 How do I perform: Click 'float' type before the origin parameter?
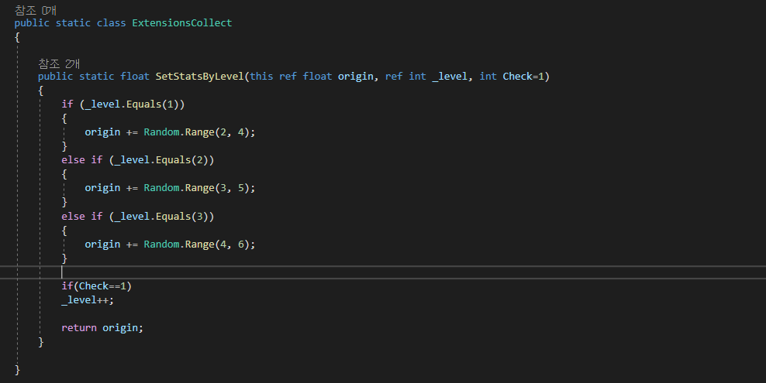(x=318, y=77)
